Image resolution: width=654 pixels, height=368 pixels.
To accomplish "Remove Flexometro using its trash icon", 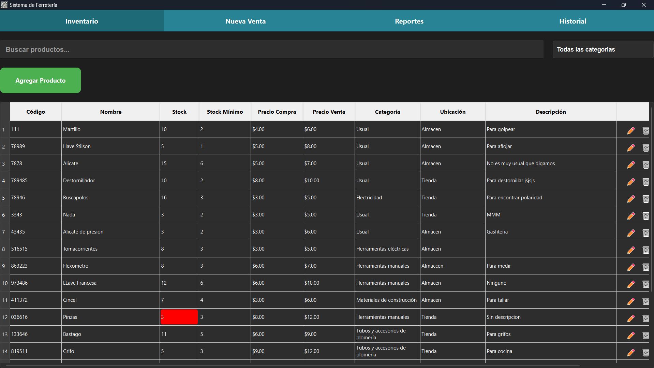I will [645, 267].
